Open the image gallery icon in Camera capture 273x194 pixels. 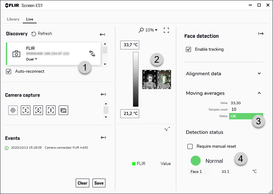tap(63, 110)
